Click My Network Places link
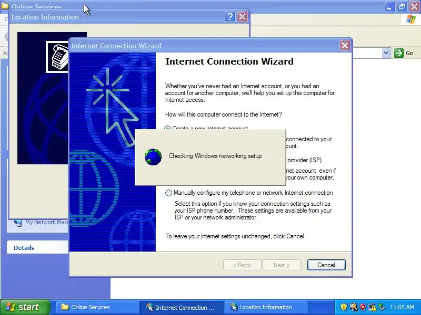Viewport: 421px width, 315px height. [x=46, y=222]
